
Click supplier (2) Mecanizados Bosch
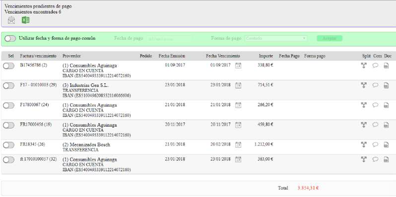click(x=86, y=145)
